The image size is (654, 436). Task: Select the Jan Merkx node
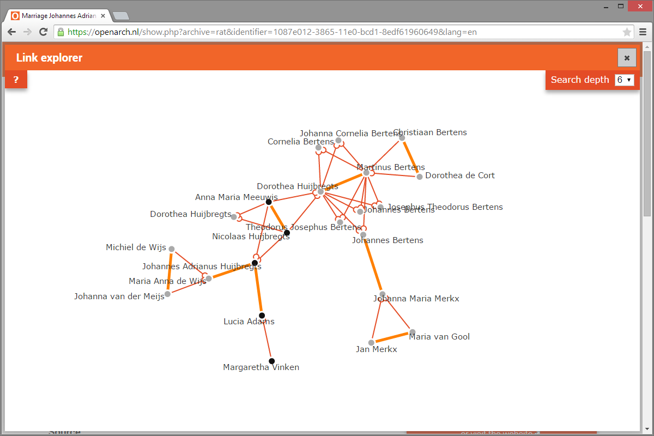(371, 343)
